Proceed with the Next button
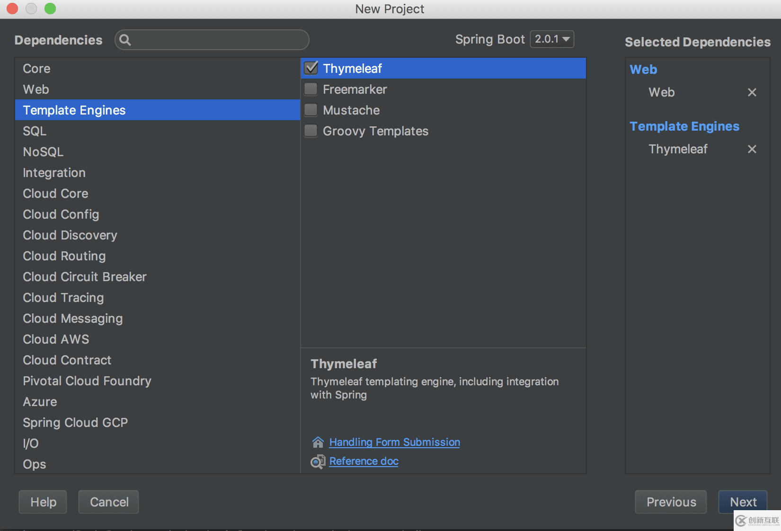Screen dimensions: 781x531 [x=743, y=502]
